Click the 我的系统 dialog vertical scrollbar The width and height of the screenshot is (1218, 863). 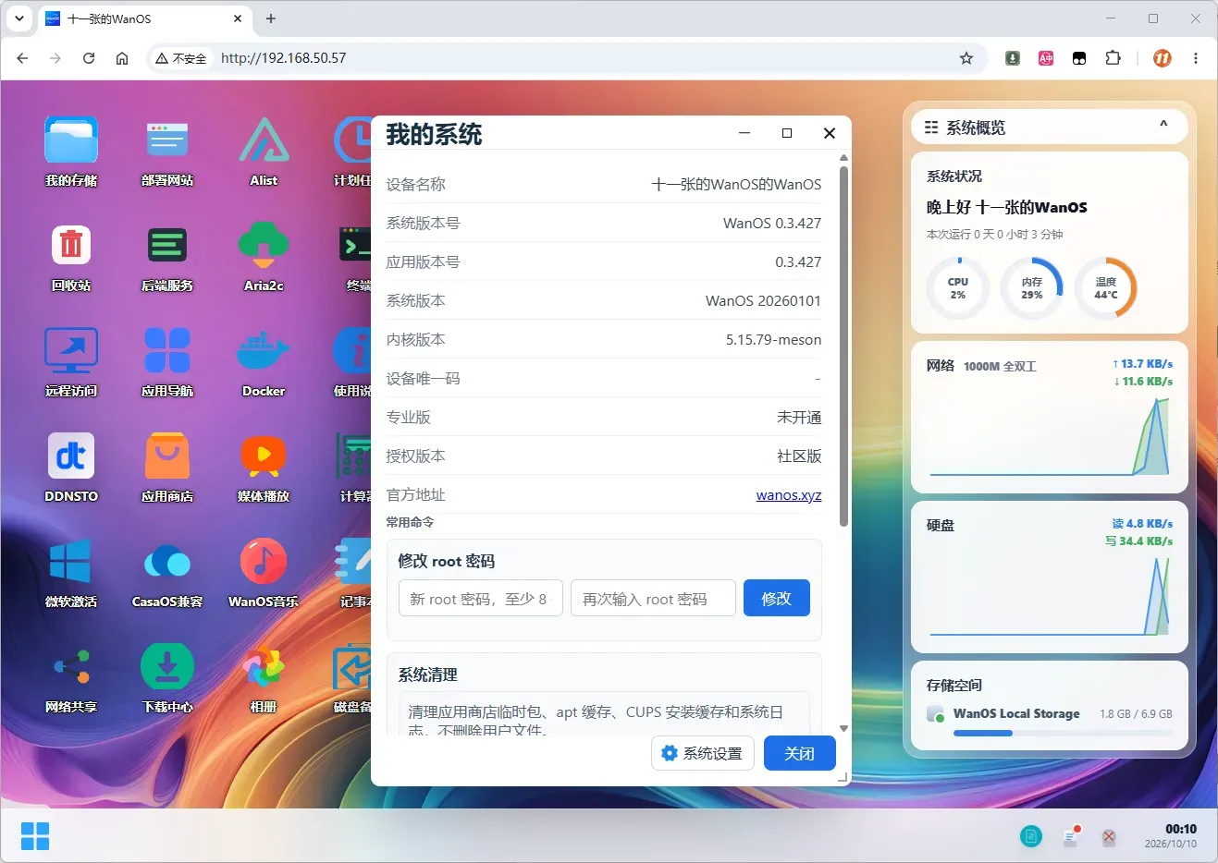843,346
